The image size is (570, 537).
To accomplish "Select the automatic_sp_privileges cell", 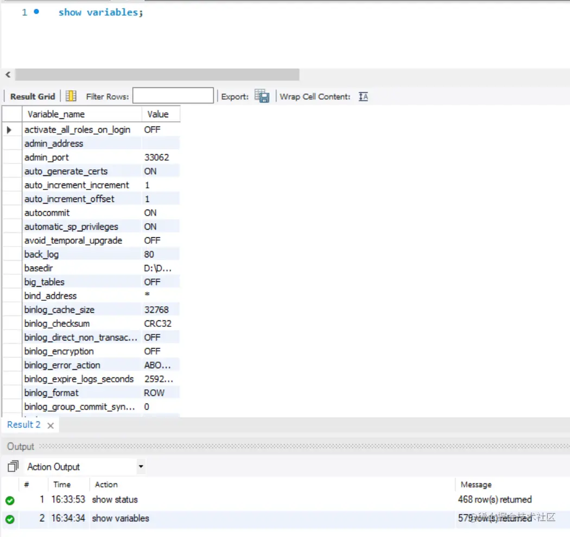I will point(82,226).
